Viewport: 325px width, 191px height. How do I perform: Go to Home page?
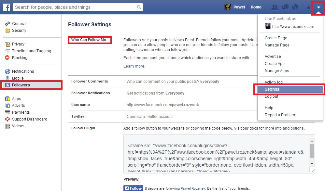256,7
